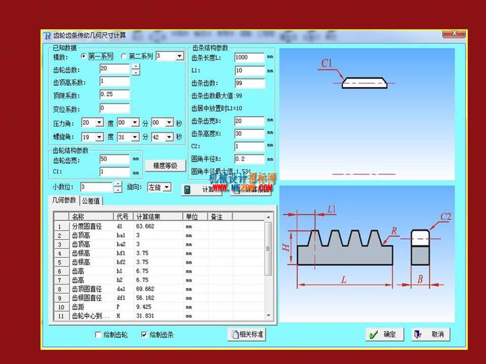Click results table scrollbar down arrow
The height and width of the screenshot is (364, 486).
click(x=268, y=315)
